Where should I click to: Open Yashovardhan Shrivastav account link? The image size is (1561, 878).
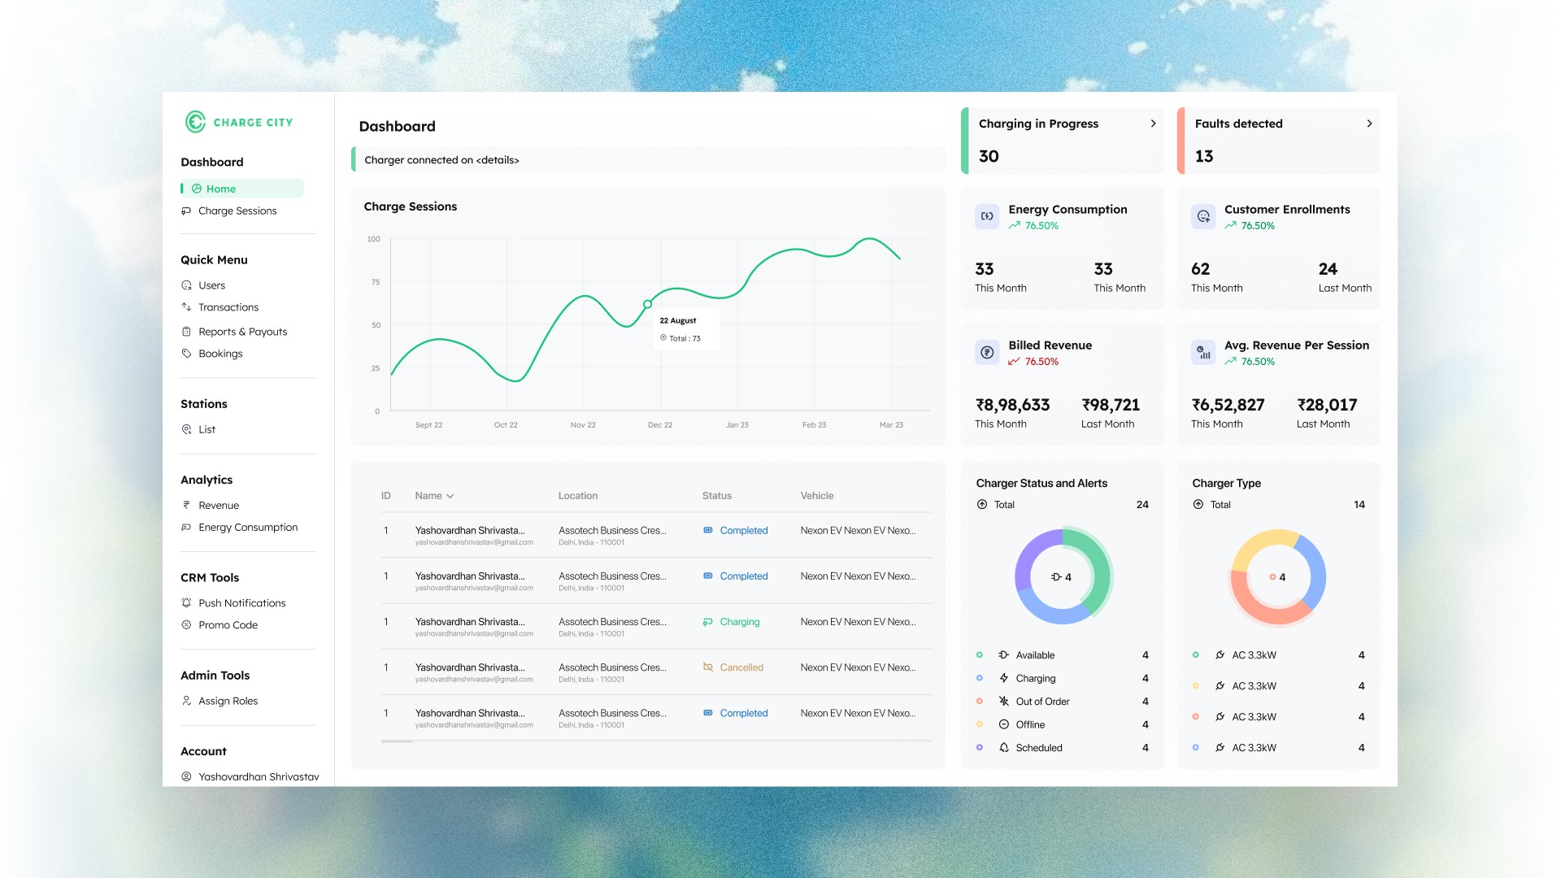(x=258, y=776)
